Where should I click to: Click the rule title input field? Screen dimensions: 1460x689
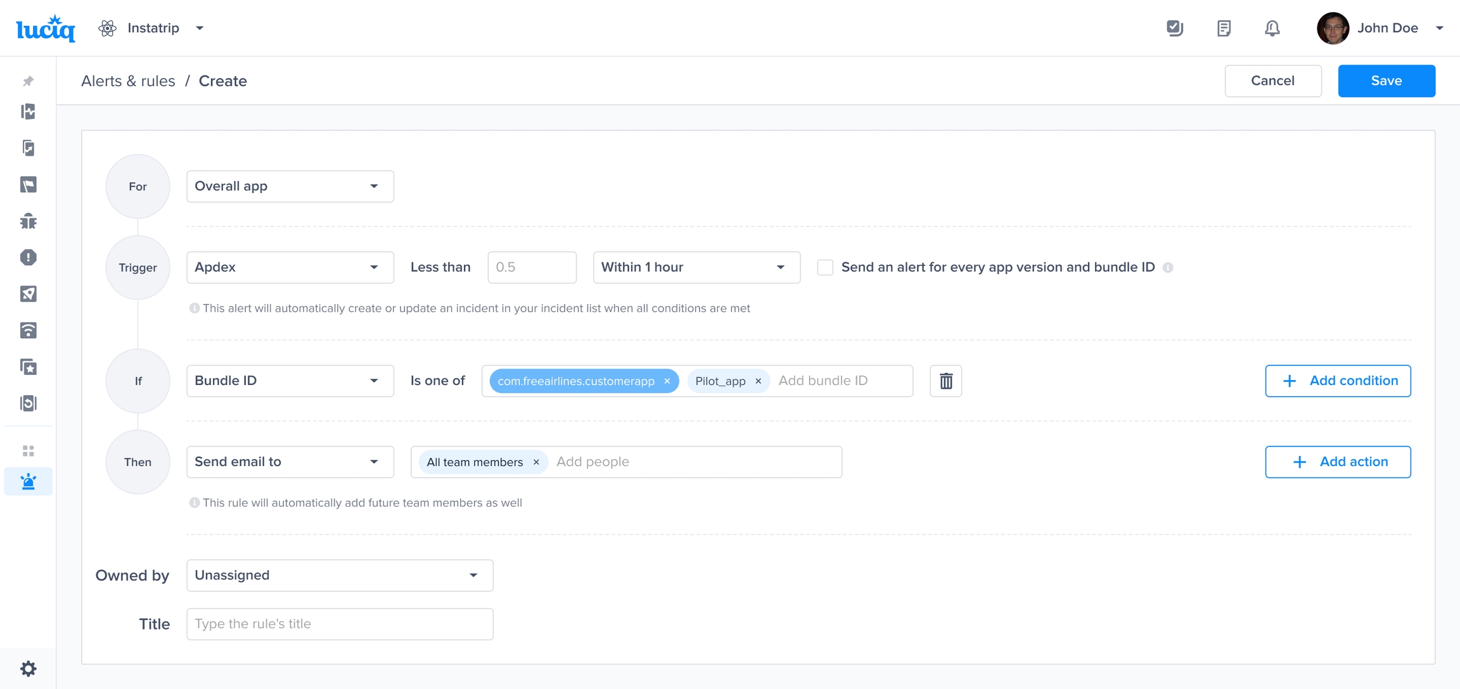click(x=340, y=624)
